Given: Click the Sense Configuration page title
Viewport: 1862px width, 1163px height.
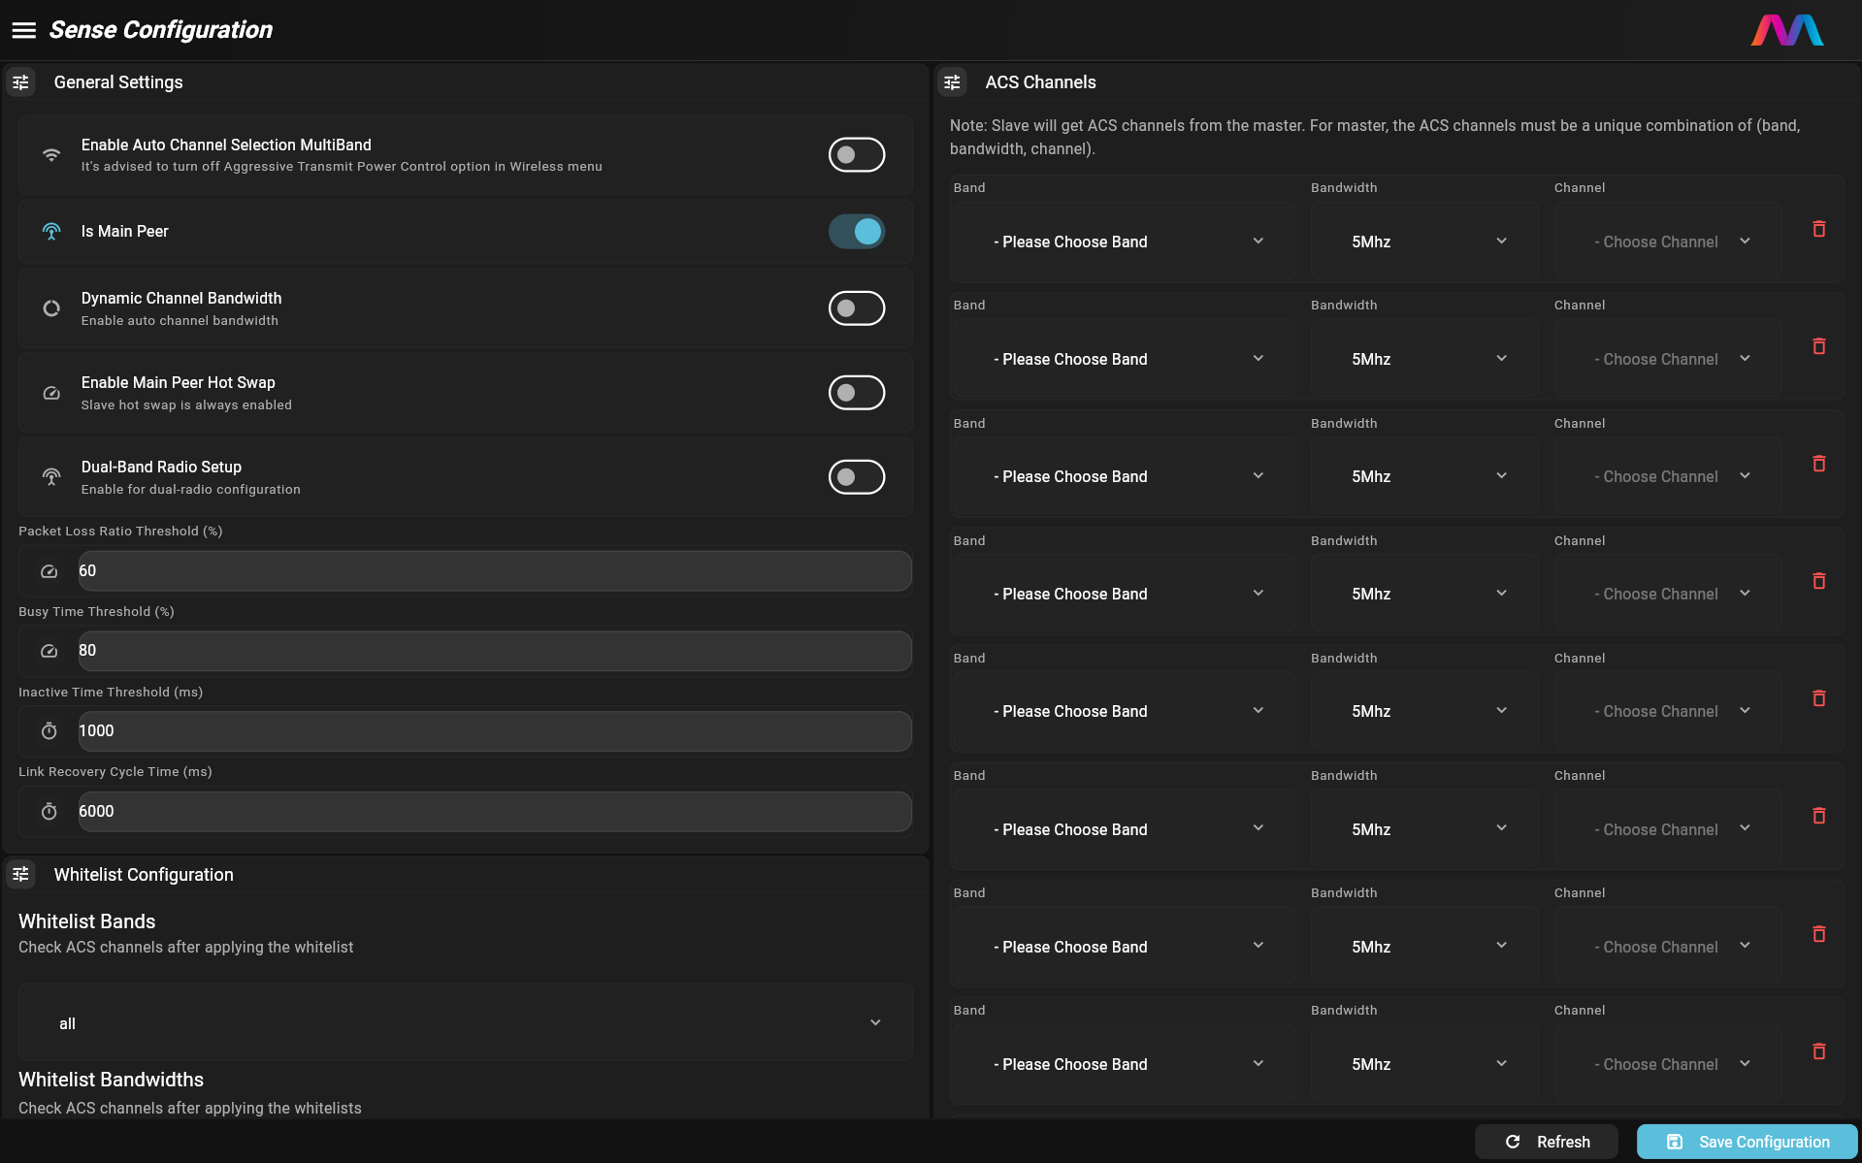Looking at the screenshot, I should point(161,30).
